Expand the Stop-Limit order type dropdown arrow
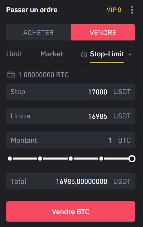Viewport: 143px width, 227px height. click(130, 55)
